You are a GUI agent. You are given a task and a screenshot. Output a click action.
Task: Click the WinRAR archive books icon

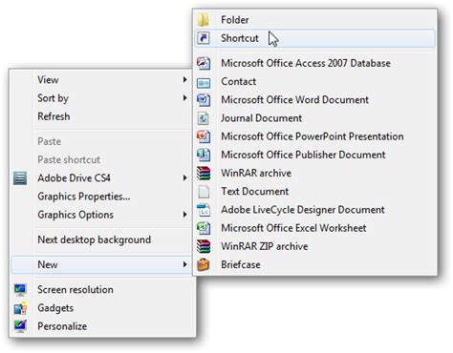pyautogui.click(x=204, y=174)
